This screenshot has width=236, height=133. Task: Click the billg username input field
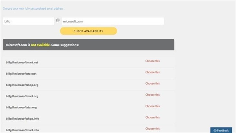pos(28,21)
